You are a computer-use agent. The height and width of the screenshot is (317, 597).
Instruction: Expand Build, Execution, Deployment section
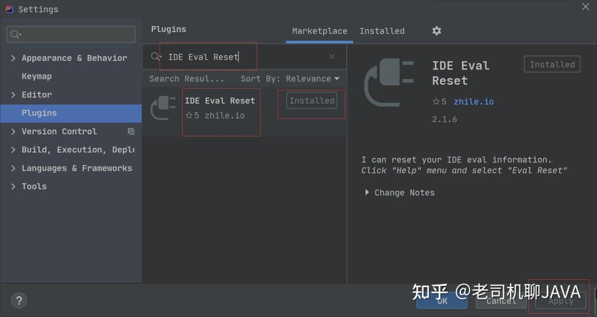click(14, 150)
